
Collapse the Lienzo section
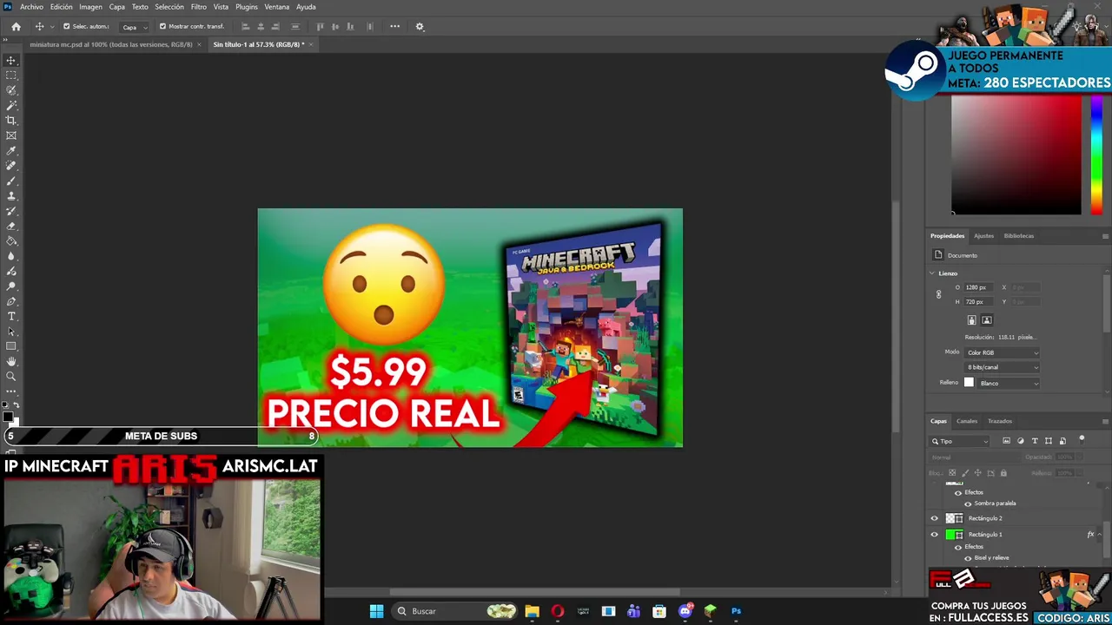932,273
